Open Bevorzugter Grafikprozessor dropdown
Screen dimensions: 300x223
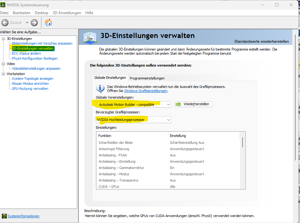coord(133,120)
